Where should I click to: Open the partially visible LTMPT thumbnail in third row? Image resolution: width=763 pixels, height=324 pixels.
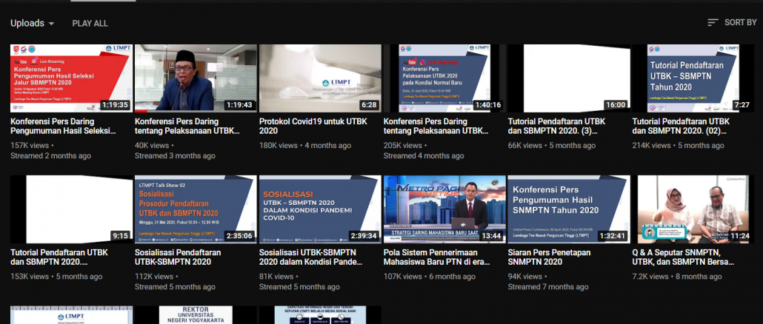72,315
